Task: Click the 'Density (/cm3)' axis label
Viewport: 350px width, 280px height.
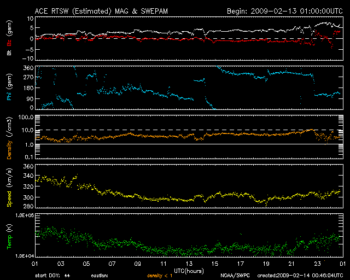Action: [9, 138]
